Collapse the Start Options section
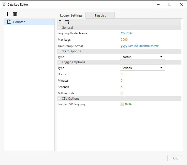Screen dimensions: 187x165 59,51
